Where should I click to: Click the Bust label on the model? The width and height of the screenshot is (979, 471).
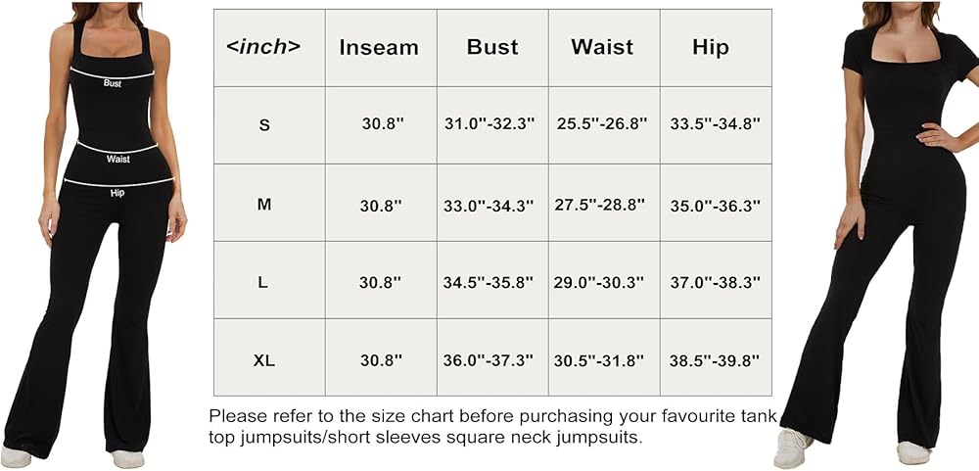[113, 83]
